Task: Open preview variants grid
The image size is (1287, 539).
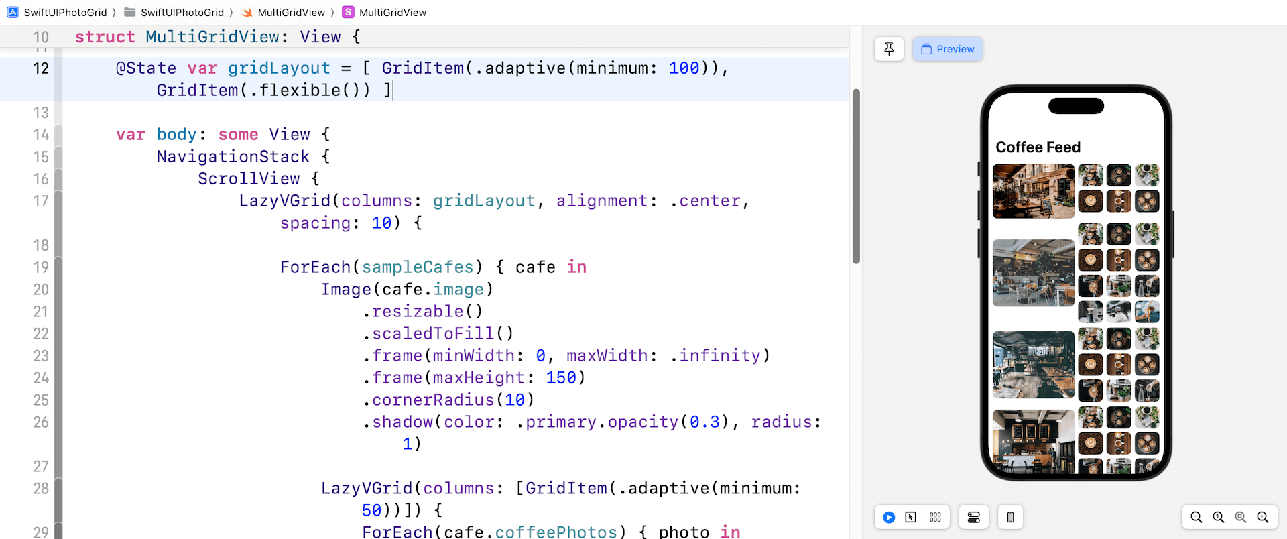Action: tap(935, 517)
